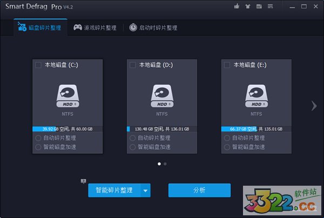Enable 自动碎片整理 for drive E:

pyautogui.click(x=227, y=138)
